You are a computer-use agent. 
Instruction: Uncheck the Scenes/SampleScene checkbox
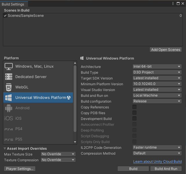5,16
